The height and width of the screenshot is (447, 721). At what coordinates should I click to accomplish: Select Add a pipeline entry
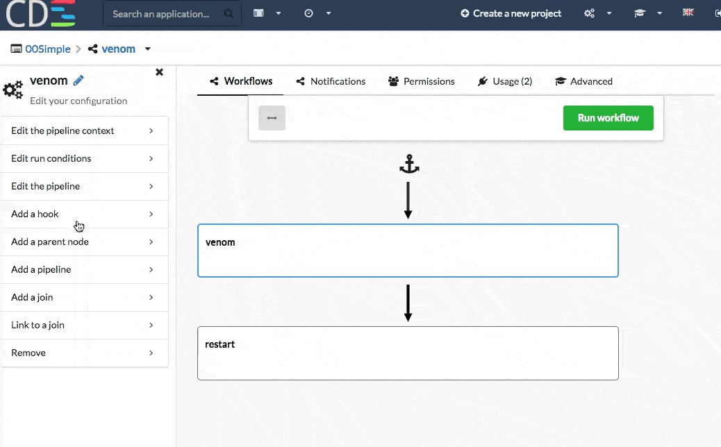click(x=84, y=270)
